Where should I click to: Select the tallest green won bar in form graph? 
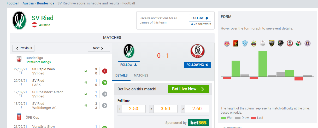pyautogui.click(x=263, y=64)
